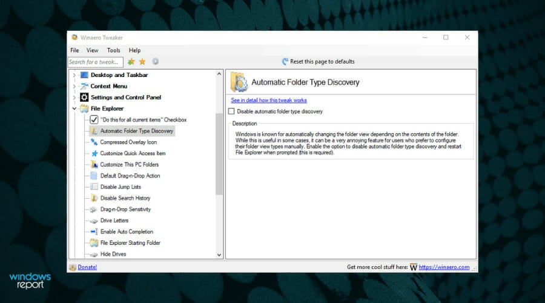Enable Disable automatic folder type discovery checkbox
545x303 pixels.
[231, 112]
